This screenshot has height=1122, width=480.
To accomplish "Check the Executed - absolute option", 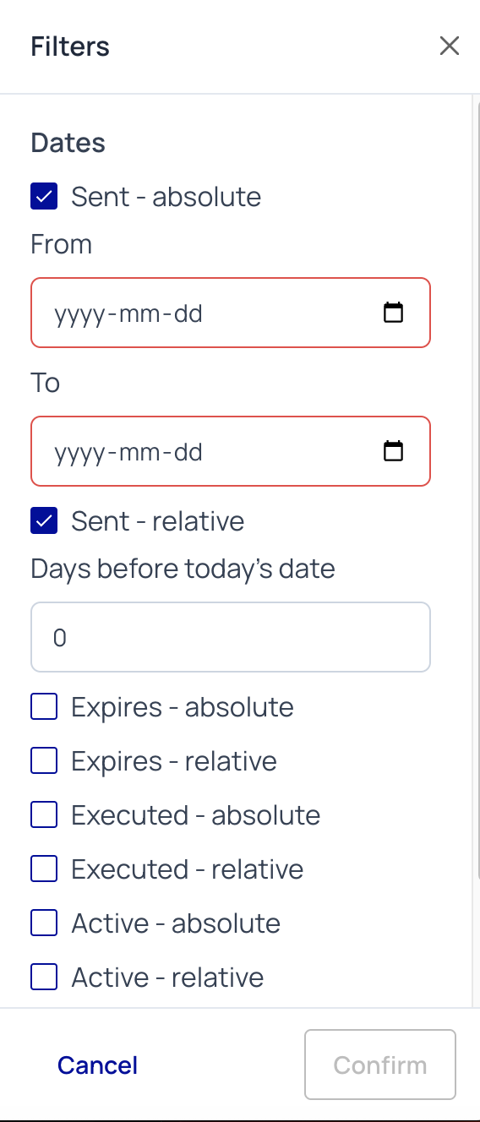I will click(44, 814).
